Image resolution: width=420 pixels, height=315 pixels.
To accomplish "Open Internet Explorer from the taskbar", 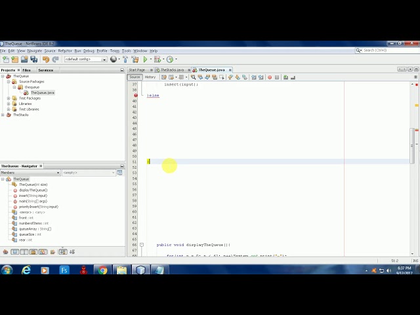I will pos(26,270).
